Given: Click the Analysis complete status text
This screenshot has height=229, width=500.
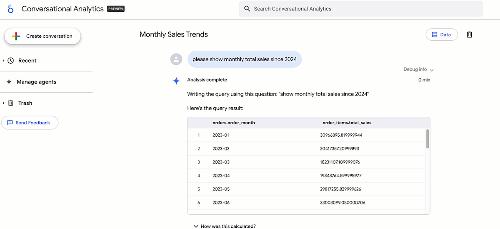Looking at the screenshot, I should pos(207,80).
